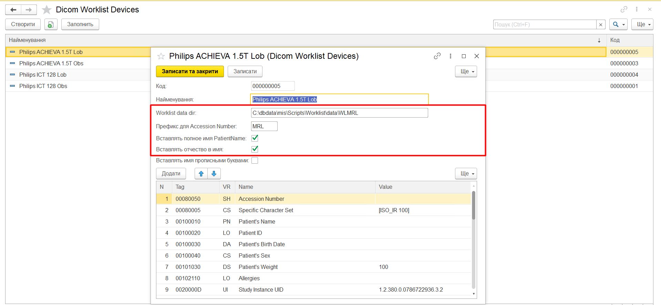Click the forward navigation arrow
661x305 pixels.
29,10
